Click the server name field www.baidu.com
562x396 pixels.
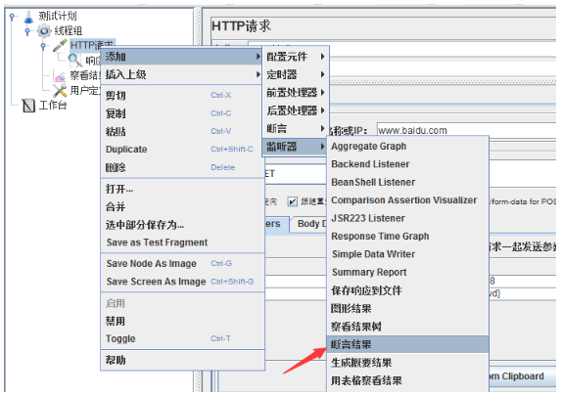click(x=466, y=130)
